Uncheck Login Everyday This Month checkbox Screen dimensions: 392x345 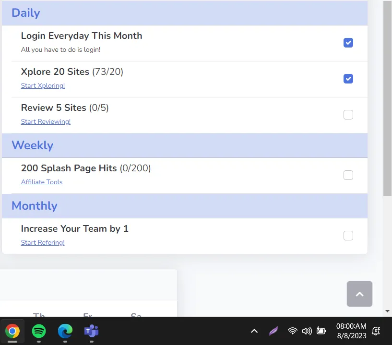(x=348, y=43)
